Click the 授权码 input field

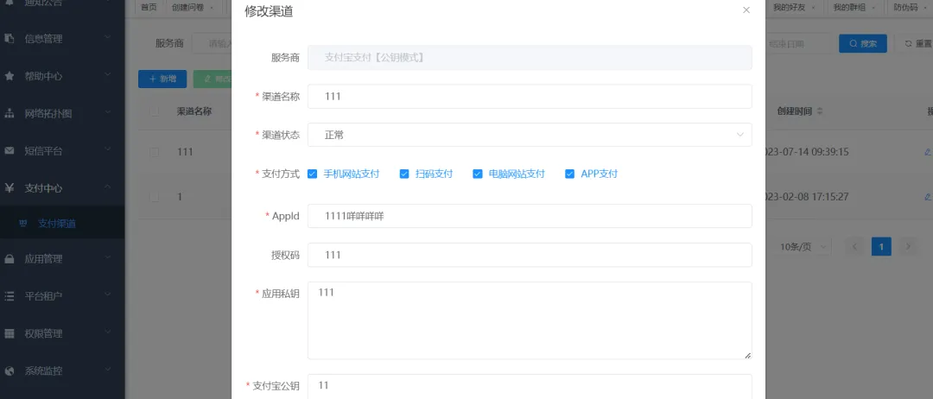click(530, 255)
